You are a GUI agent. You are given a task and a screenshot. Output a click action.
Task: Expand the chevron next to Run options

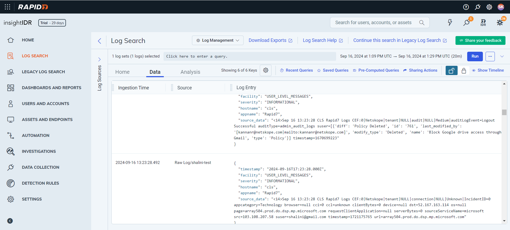tap(502, 56)
